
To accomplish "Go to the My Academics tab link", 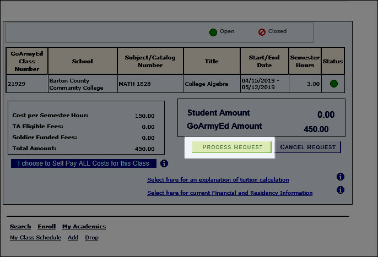I will pos(84,226).
